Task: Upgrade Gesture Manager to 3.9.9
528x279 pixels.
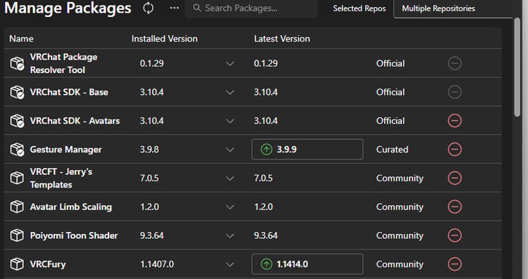Action: 307,149
